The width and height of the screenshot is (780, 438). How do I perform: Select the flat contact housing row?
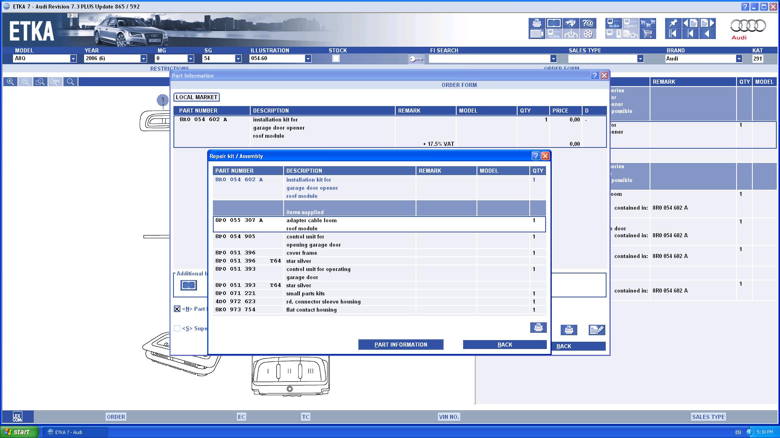(379, 310)
